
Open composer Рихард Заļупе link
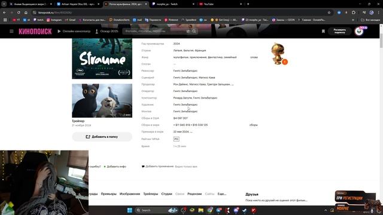(183, 98)
